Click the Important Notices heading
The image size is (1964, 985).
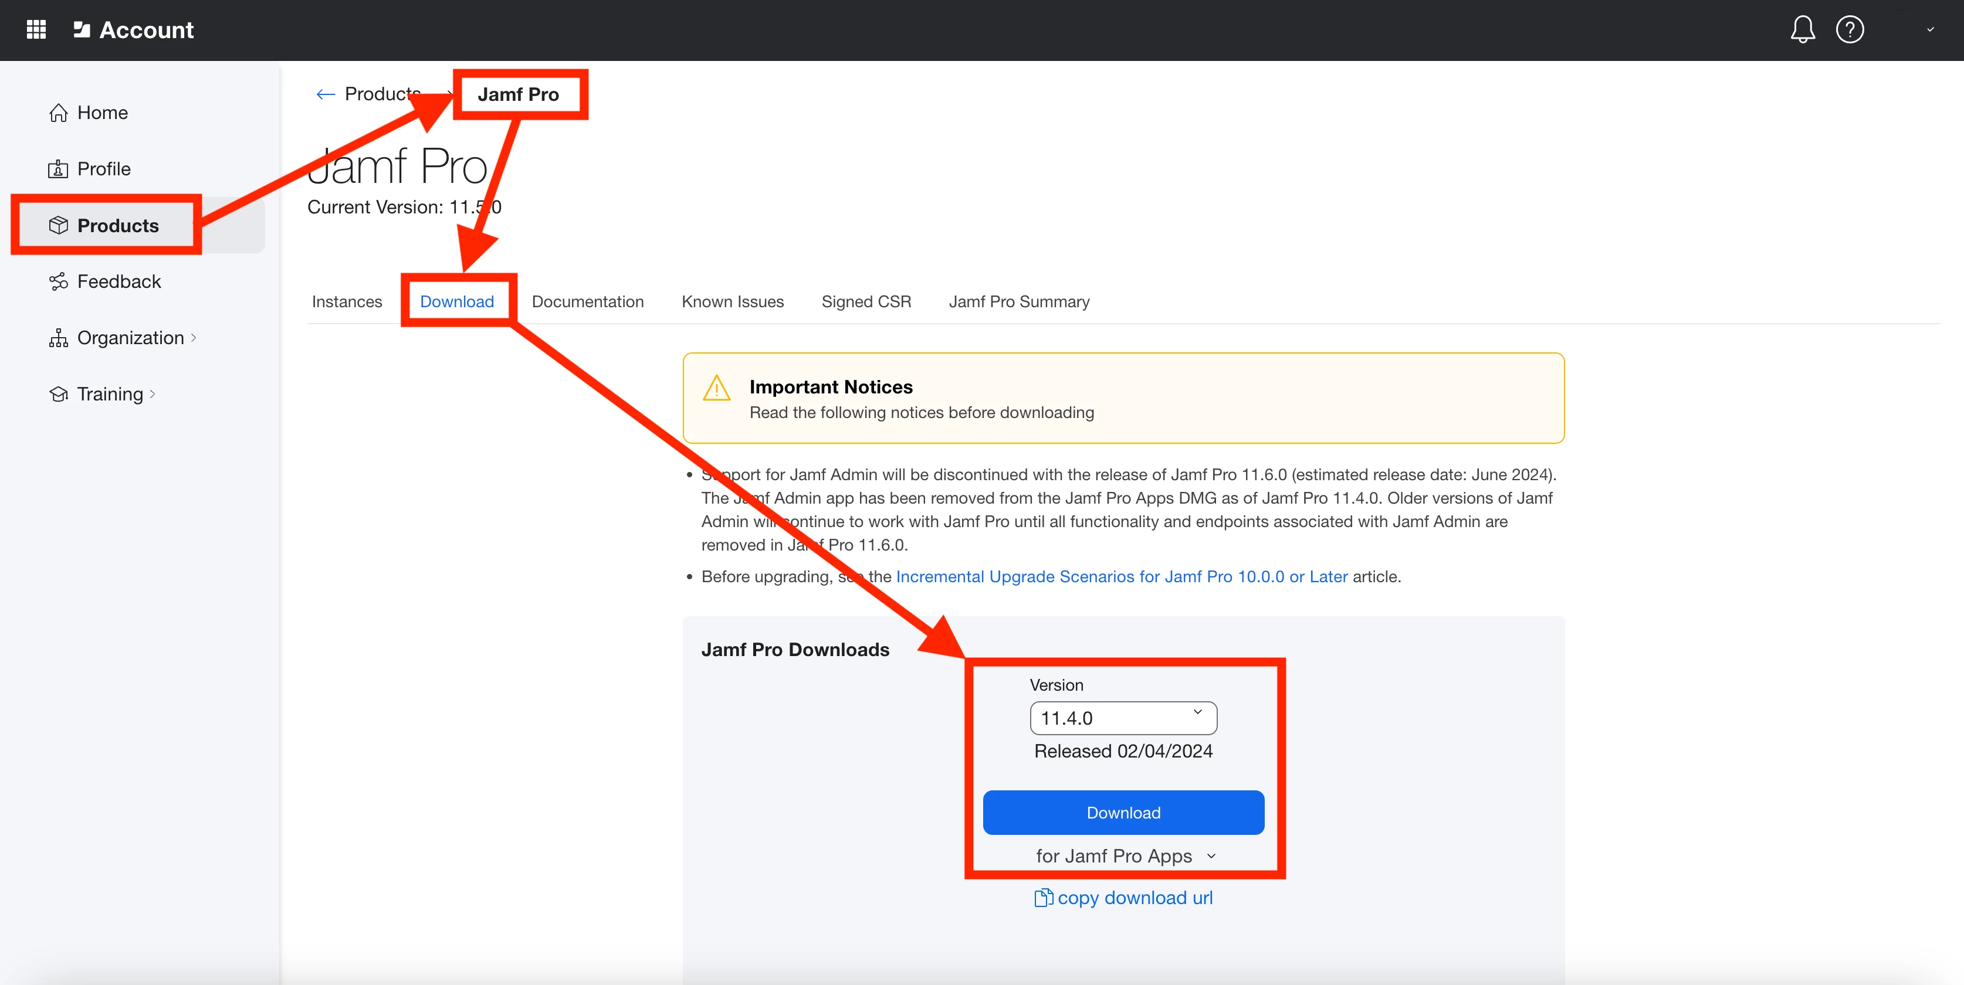click(x=831, y=387)
